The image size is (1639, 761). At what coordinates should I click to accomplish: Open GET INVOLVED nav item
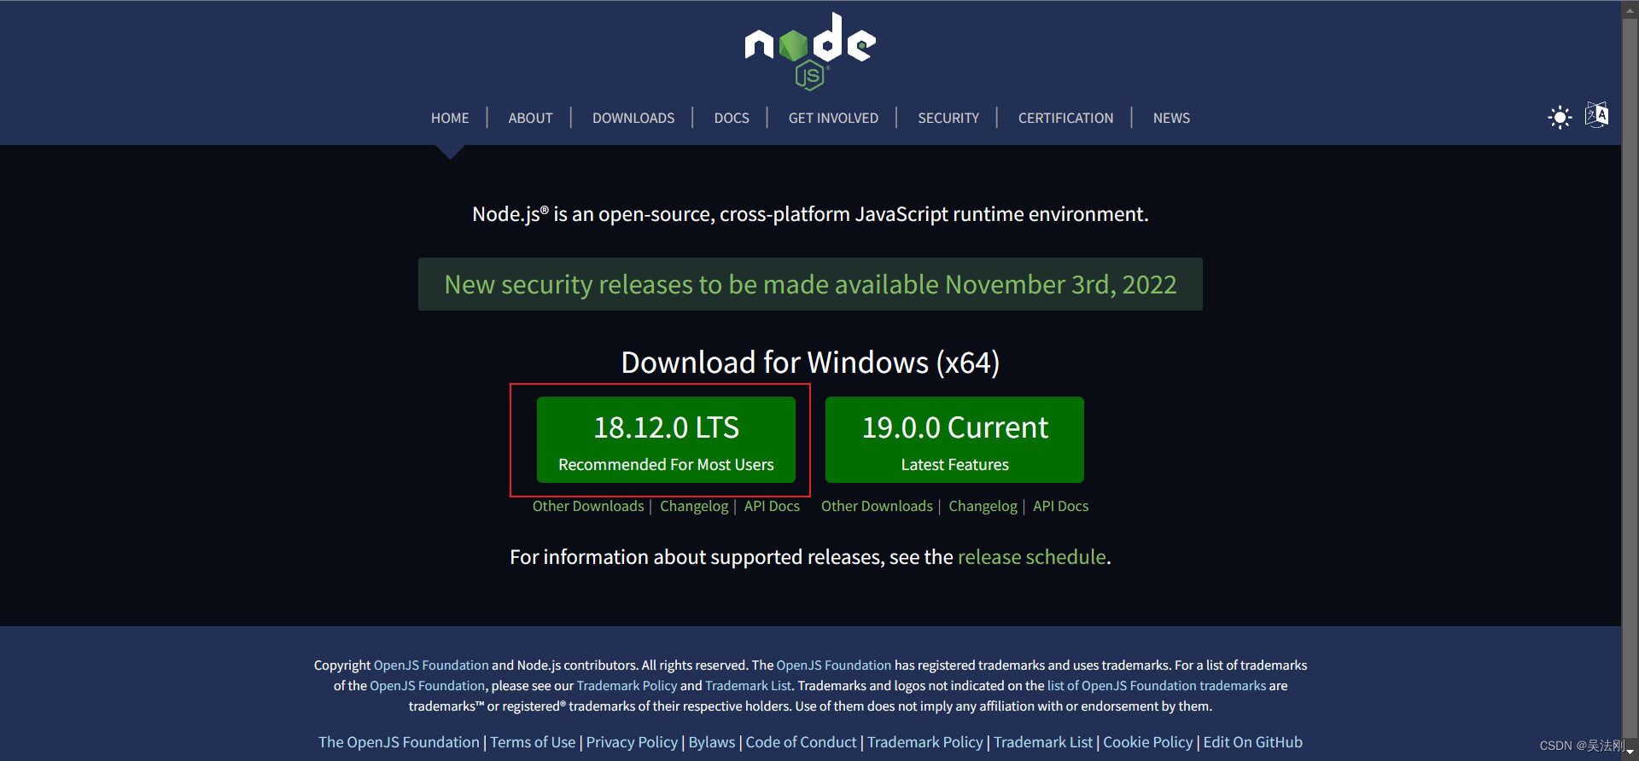(833, 118)
